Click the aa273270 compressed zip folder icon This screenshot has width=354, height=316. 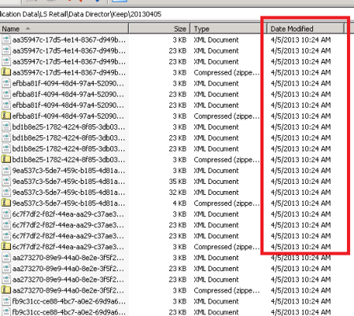pos(6,290)
